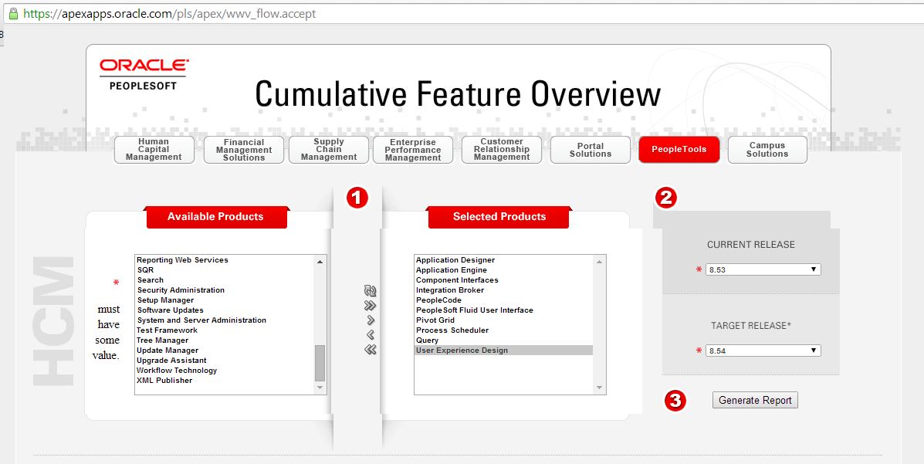Move all available products right with double-arrow icon

point(370,305)
